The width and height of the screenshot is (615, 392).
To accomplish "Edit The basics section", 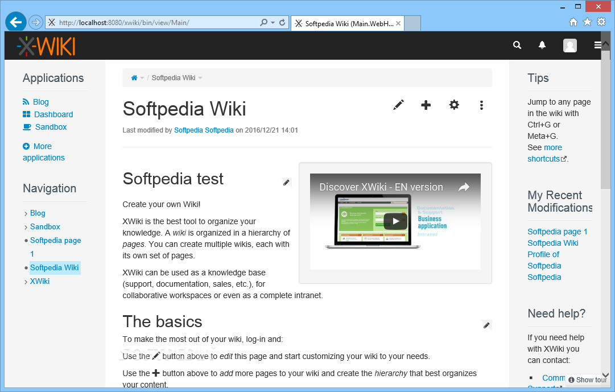I will [x=486, y=325].
